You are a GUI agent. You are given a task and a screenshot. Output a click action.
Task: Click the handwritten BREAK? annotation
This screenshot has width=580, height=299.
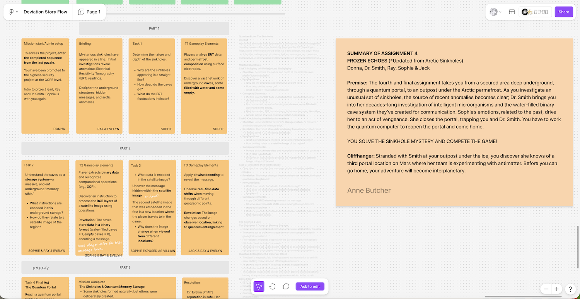pos(41,268)
